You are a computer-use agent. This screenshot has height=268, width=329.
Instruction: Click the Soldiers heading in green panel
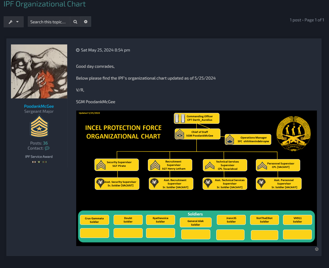[195, 214]
